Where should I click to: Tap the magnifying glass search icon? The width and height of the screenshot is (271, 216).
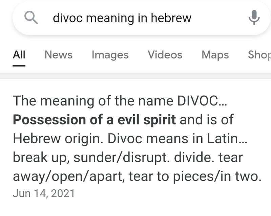pos(31,18)
